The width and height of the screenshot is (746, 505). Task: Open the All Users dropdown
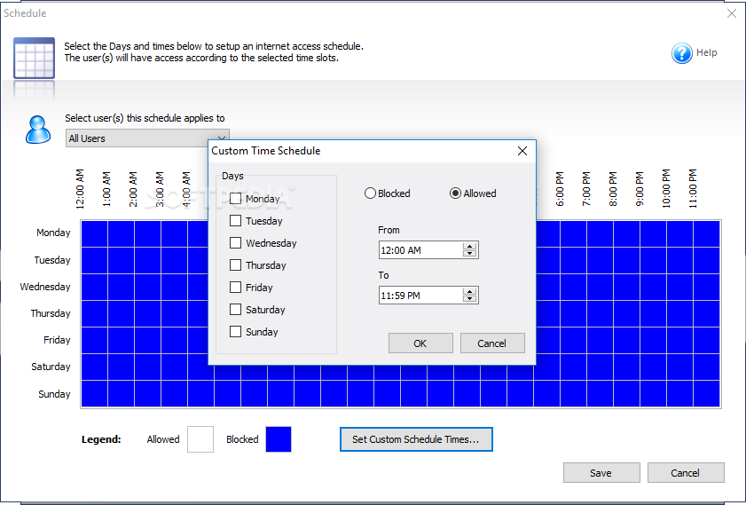(x=147, y=138)
